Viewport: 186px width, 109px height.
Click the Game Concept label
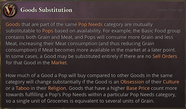(x=170, y=10)
